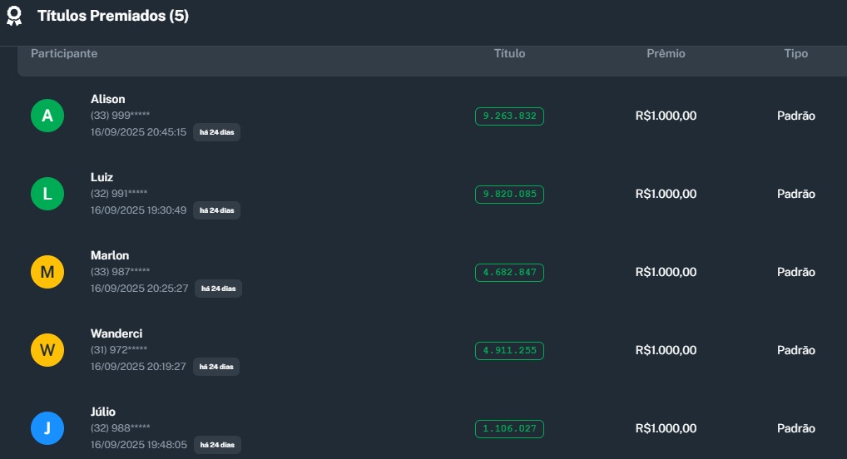Viewport: 847px width, 459px height.
Task: Click the 'há 24 dias' tag for Marlon
Action: pos(218,289)
